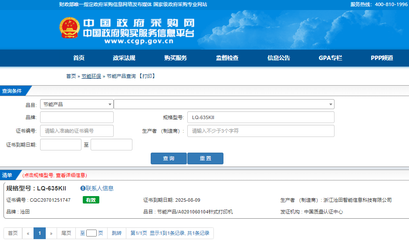Click the 跳转 page jump button
This screenshot has height=240, width=409.
(x=117, y=233)
